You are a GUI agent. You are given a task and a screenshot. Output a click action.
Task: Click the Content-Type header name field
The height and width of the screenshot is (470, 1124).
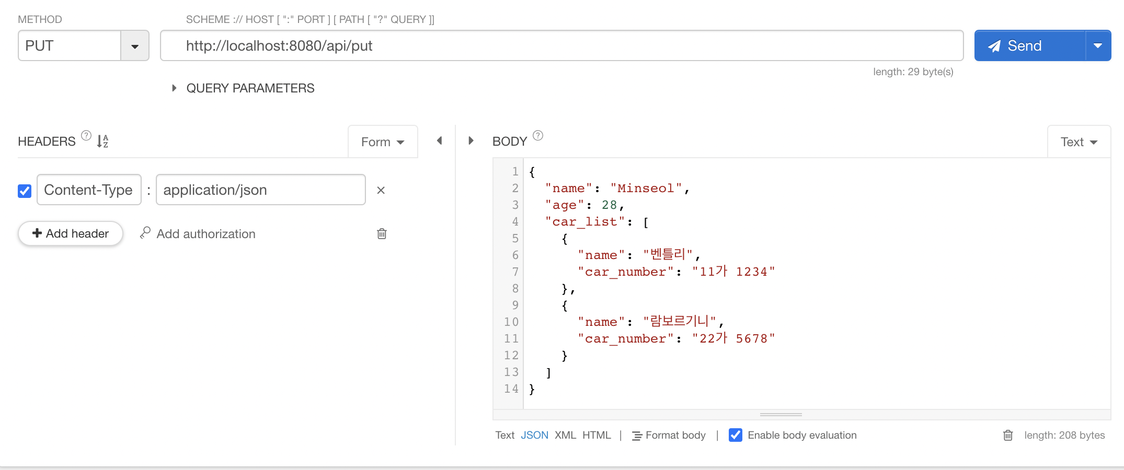89,190
